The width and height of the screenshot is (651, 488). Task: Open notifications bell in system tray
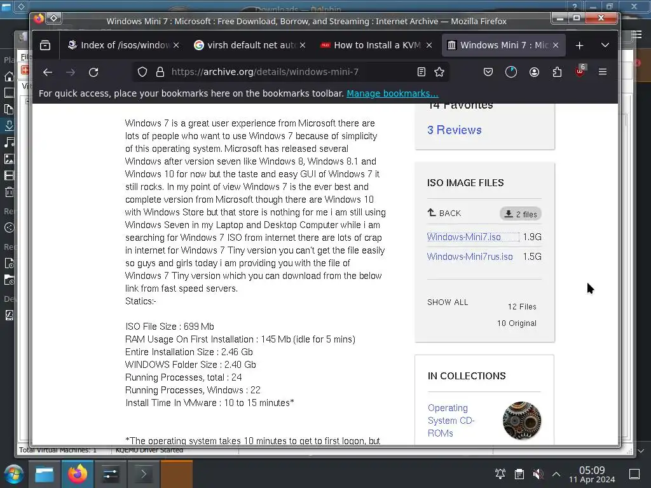point(500,474)
